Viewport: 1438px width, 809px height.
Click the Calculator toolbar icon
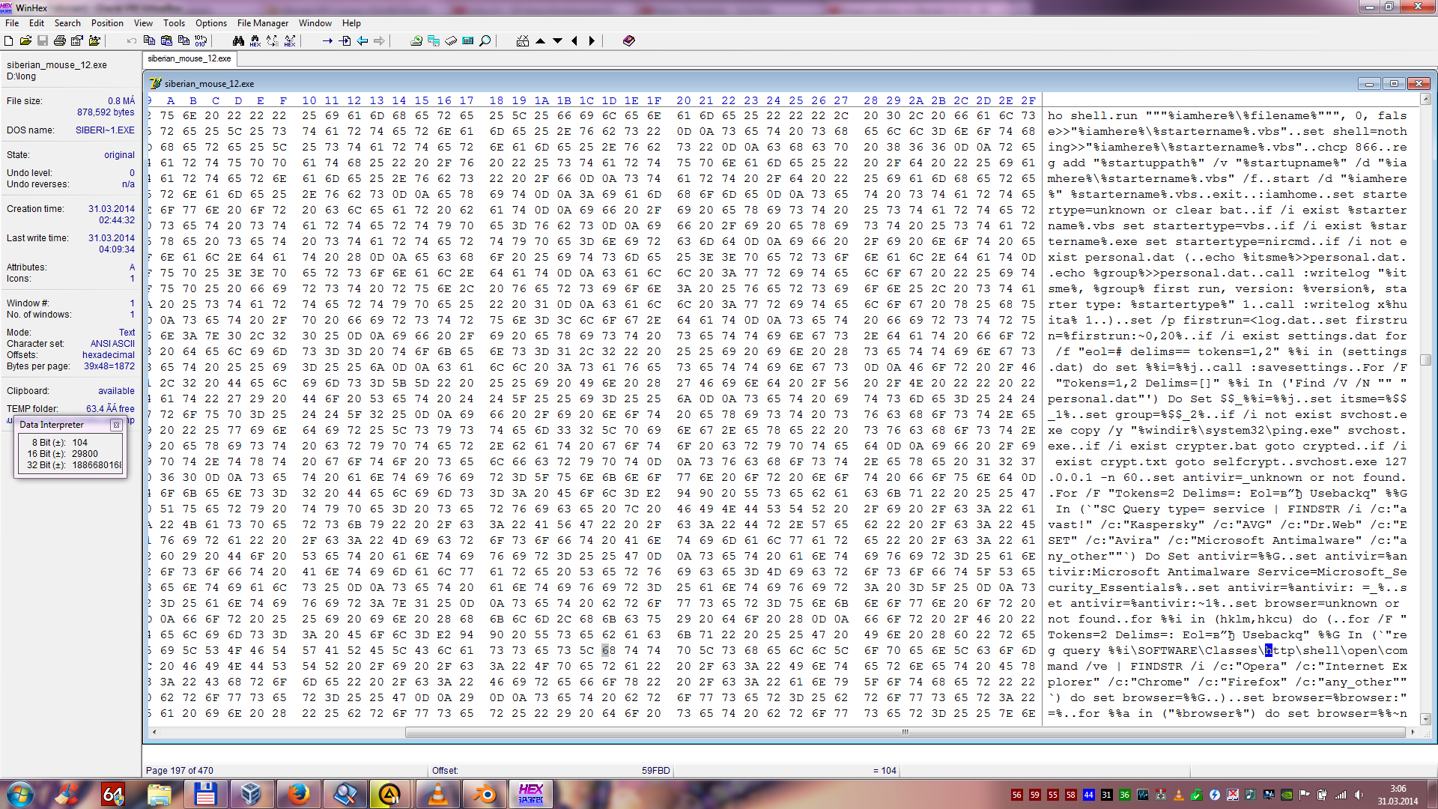pyautogui.click(x=468, y=41)
